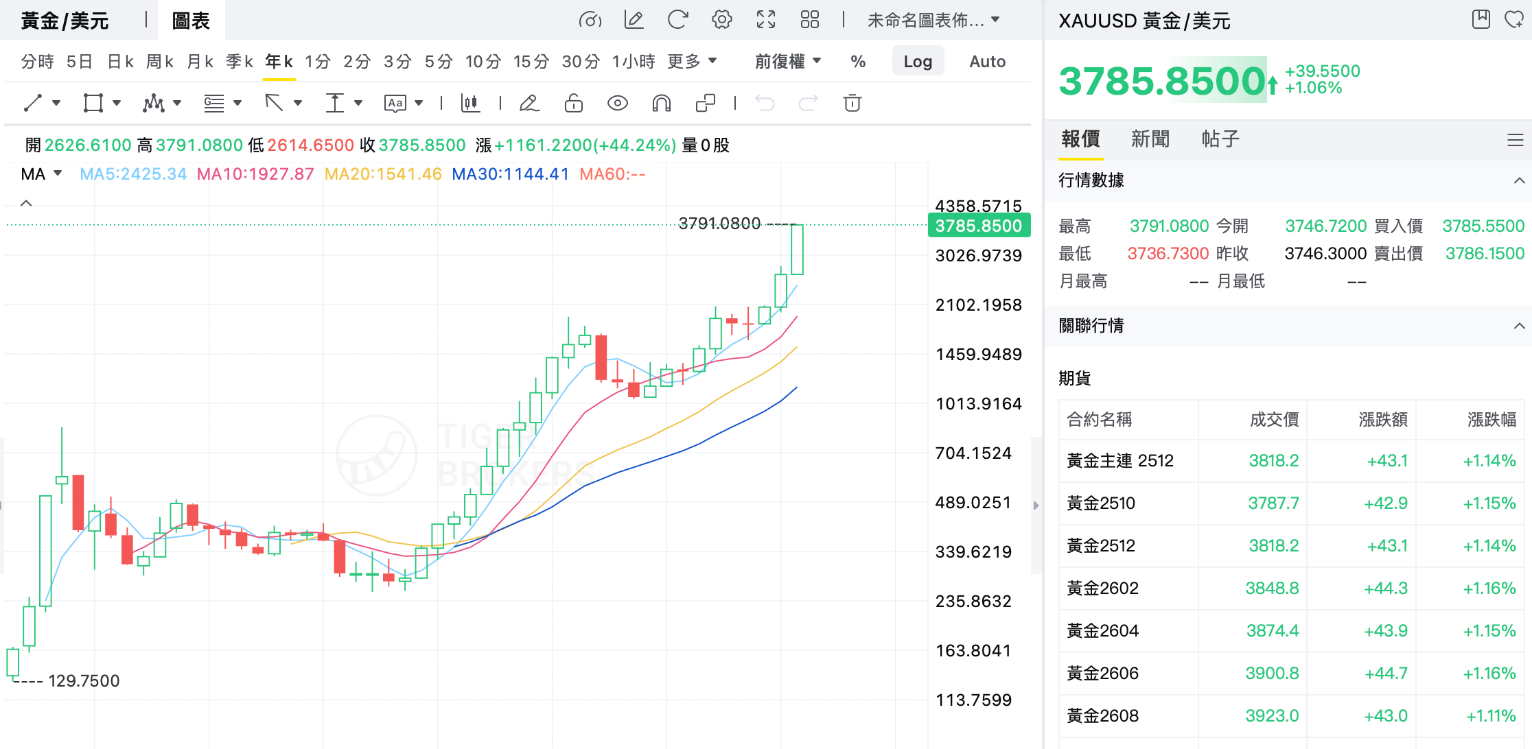The width and height of the screenshot is (1532, 749).
Task: Click the lock drawings icon
Action: click(x=573, y=103)
